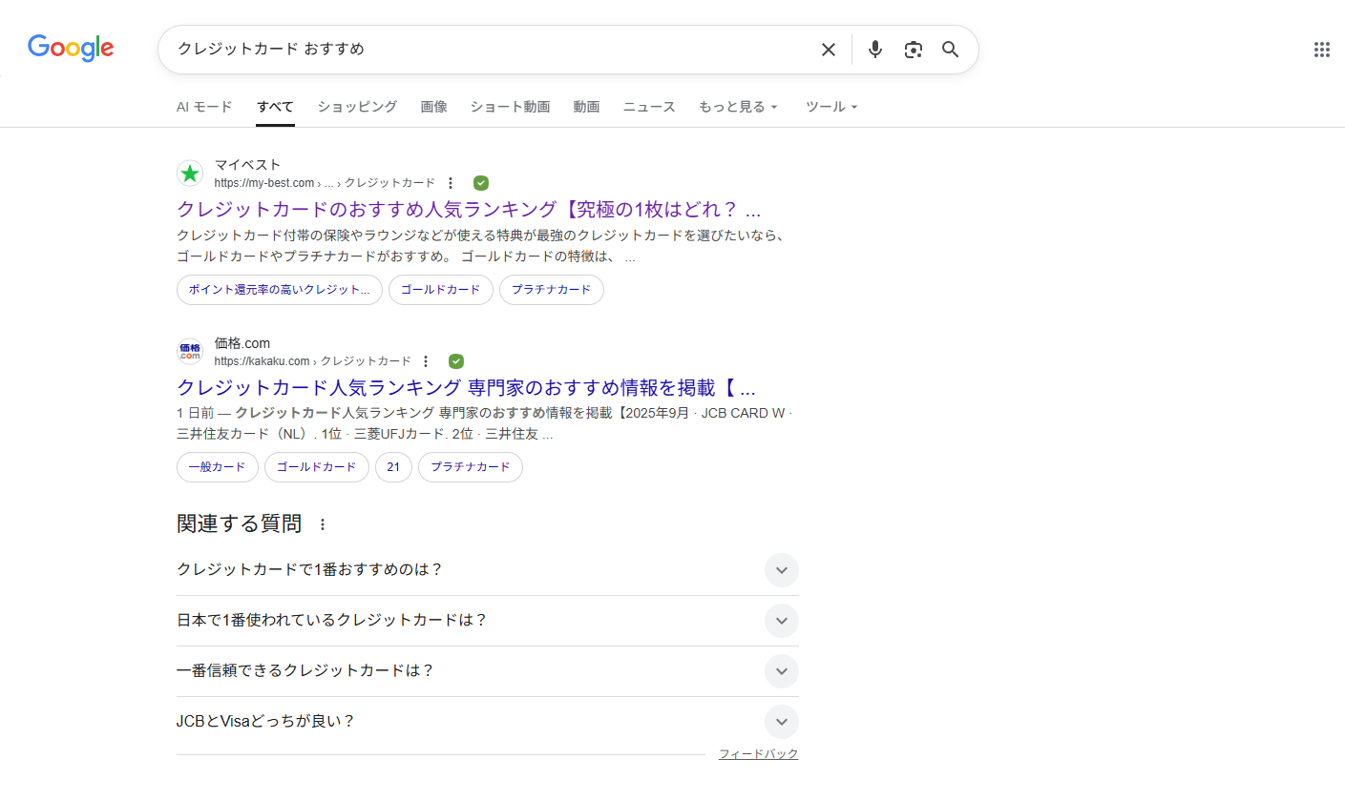Start voice search with the microphone icon
Viewport: 1345px width, 800px height.
pos(875,50)
